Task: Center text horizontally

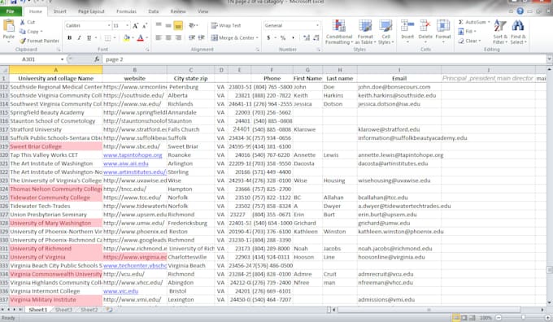Action: point(168,37)
